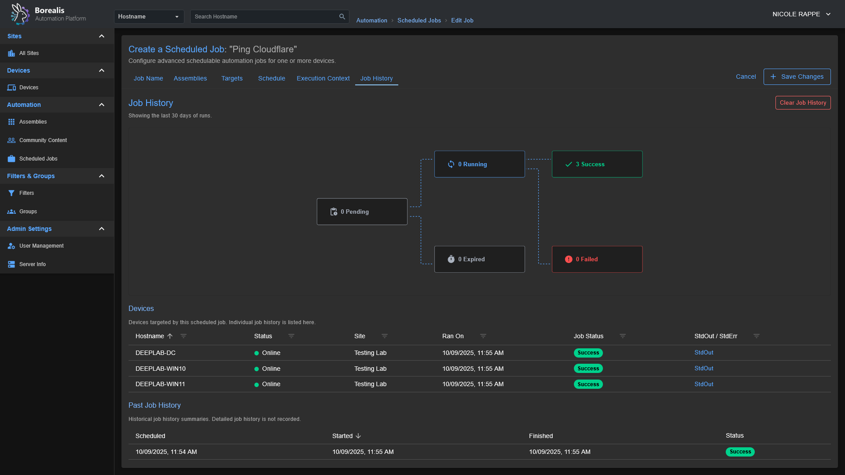This screenshot has width=845, height=475.
Task: Click the Clear Job History button
Action: [803, 102]
